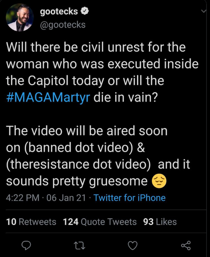This screenshot has height=257, width=210.
Task: Open the share icon options
Action: (x=186, y=245)
